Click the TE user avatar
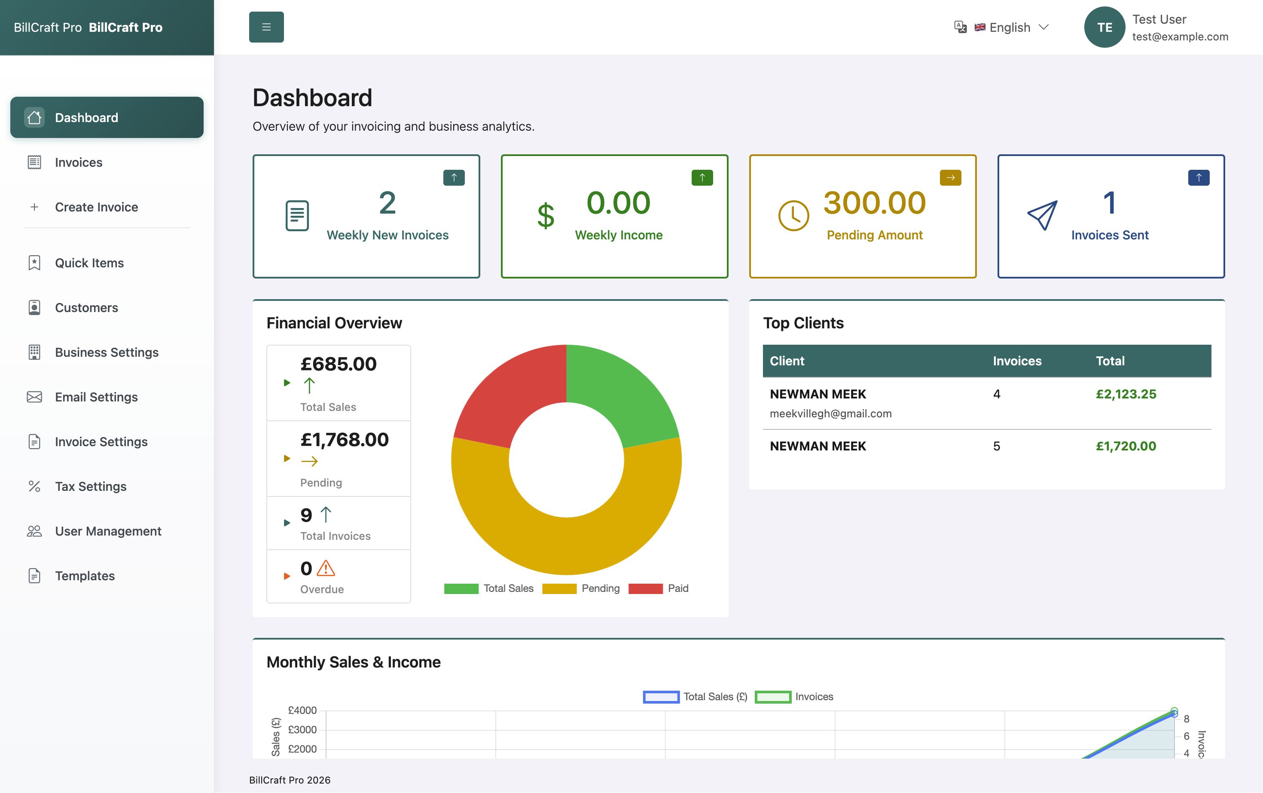Viewport: 1263px width, 793px height. (x=1104, y=27)
